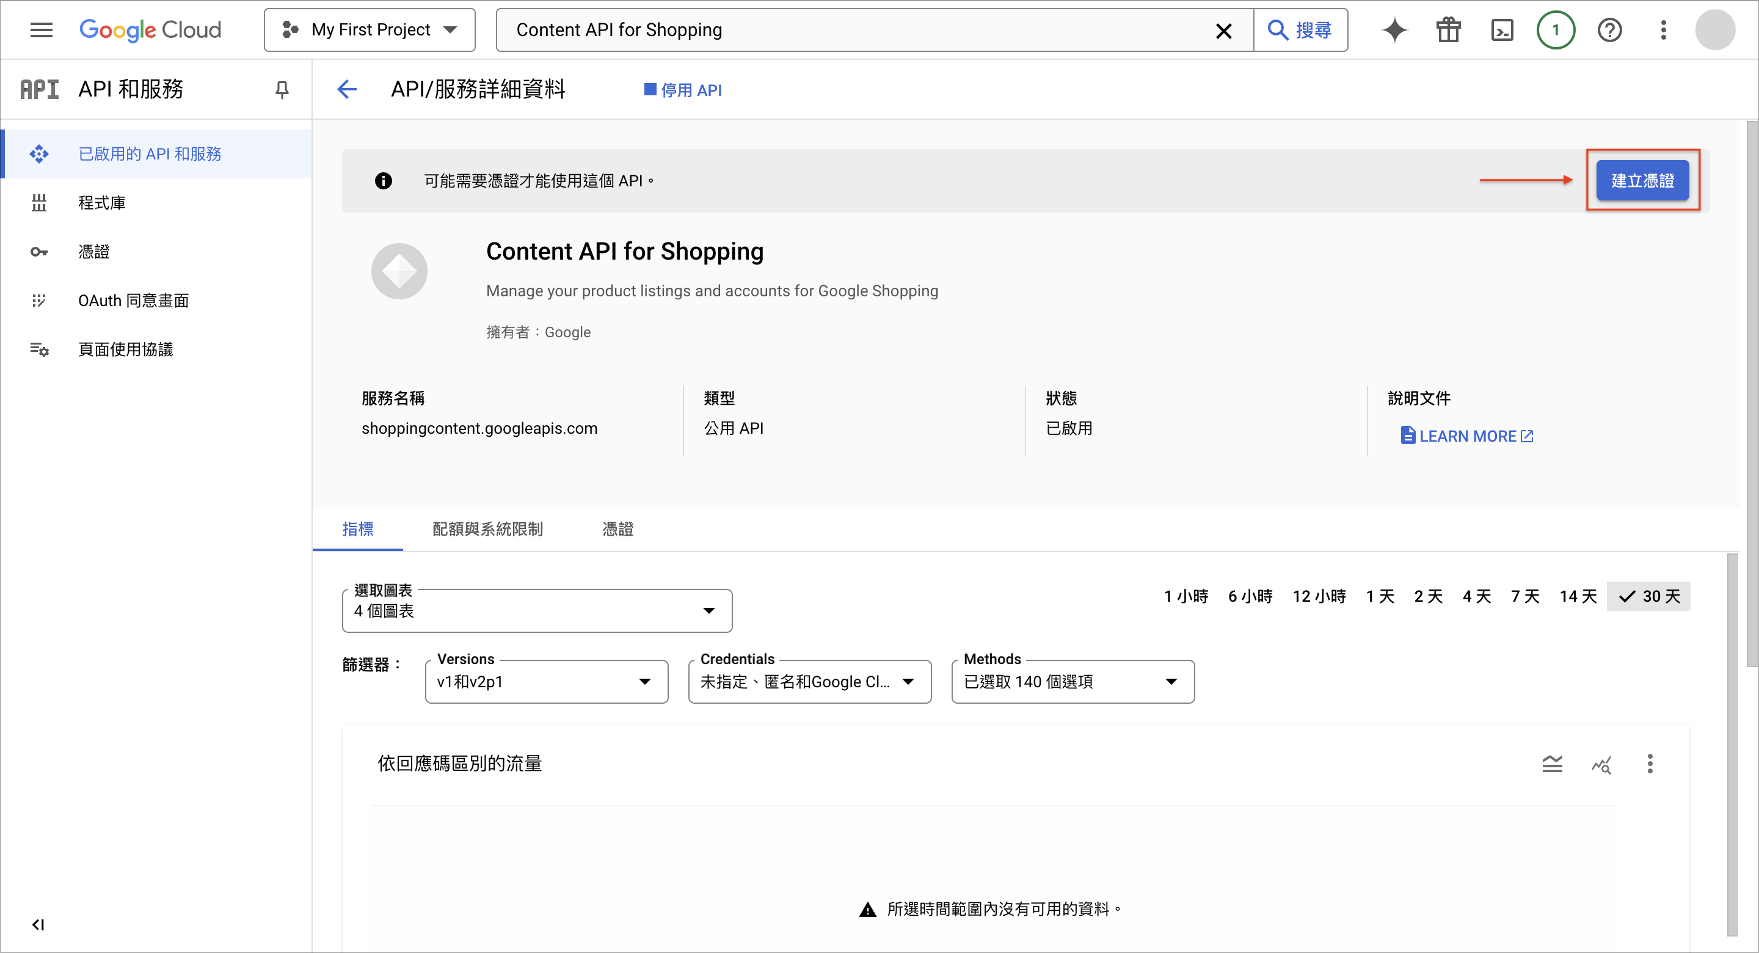Toggle chart legend icon in traffic chart

pos(1552,764)
